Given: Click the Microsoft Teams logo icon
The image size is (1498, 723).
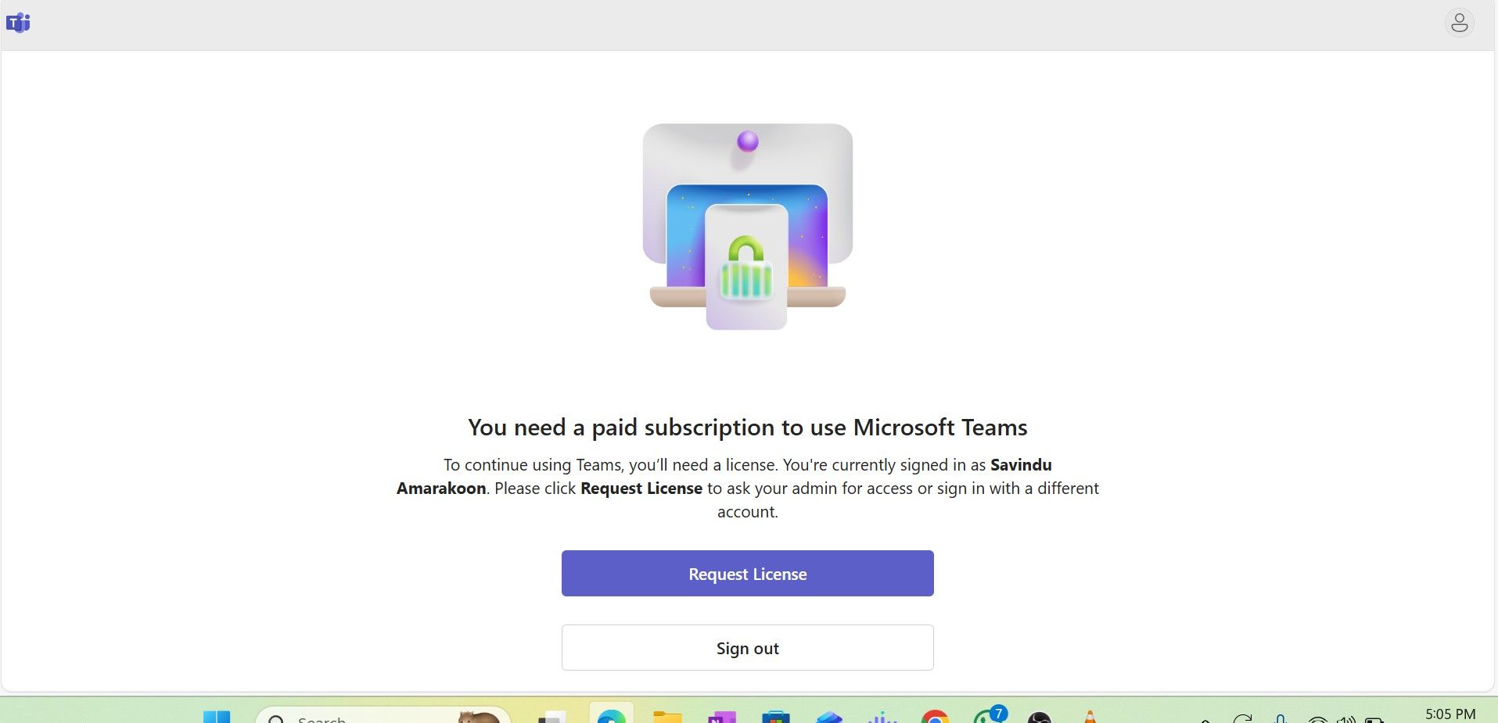Looking at the screenshot, I should 18,23.
